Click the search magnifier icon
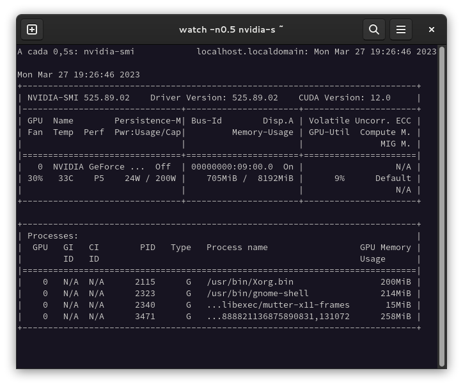The image size is (463, 387). [374, 29]
